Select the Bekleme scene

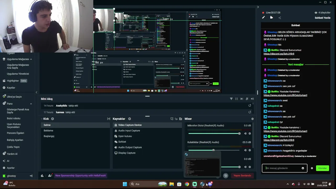click(75, 130)
